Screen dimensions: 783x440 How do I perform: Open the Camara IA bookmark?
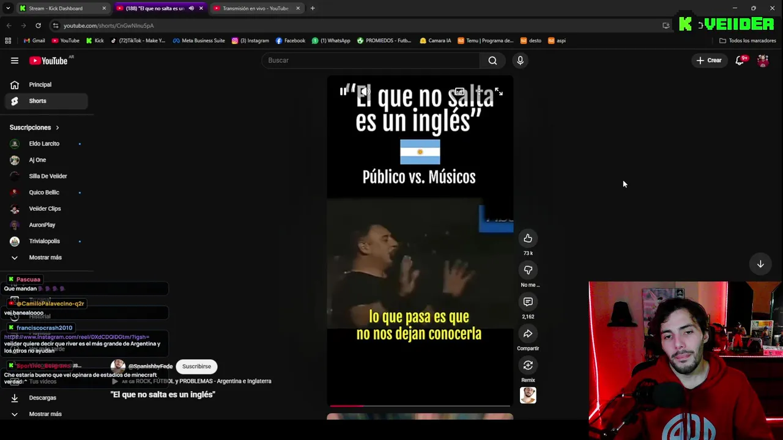(x=435, y=40)
